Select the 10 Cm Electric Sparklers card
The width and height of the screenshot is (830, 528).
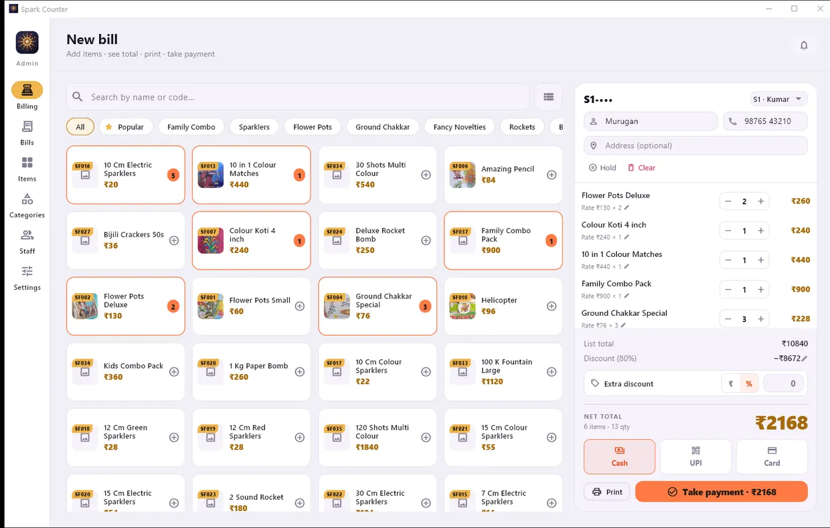pos(126,175)
